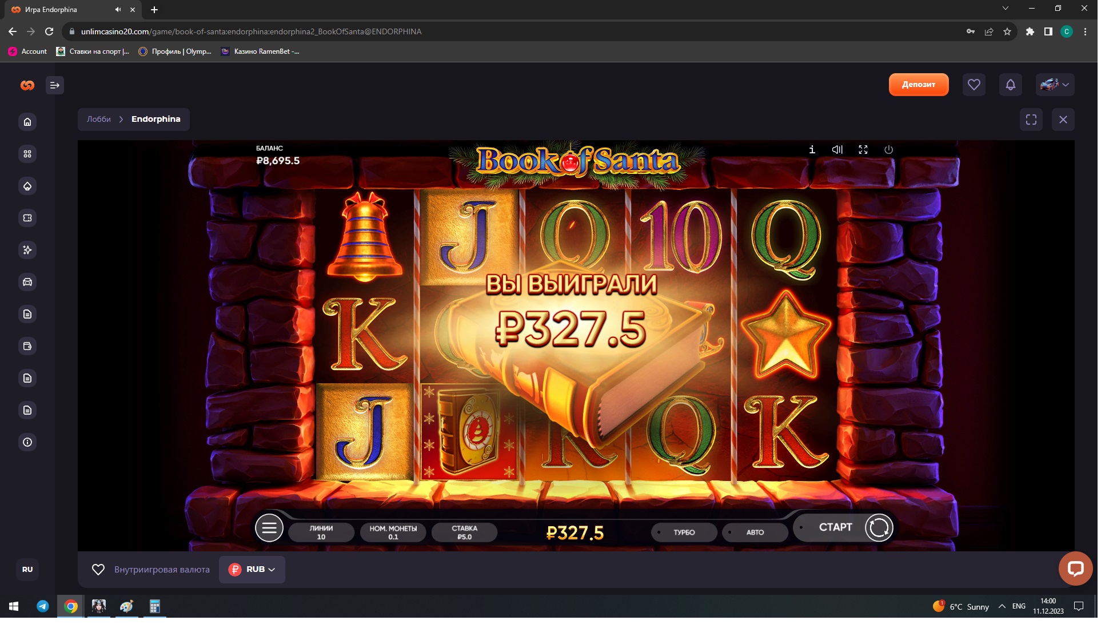Open notifications bell icon
Screen dimensions: 1109x628
tap(1010, 85)
